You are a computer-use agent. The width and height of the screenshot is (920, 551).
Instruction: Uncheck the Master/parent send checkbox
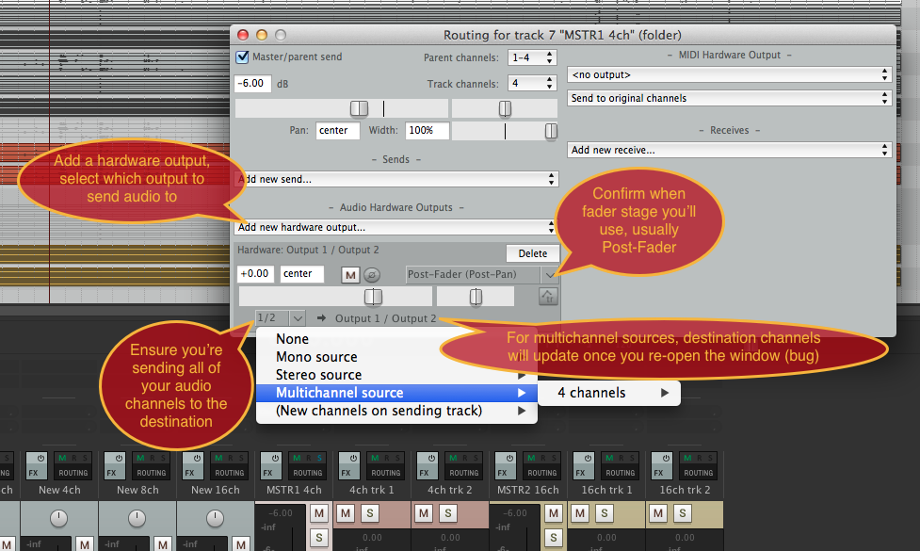point(242,57)
